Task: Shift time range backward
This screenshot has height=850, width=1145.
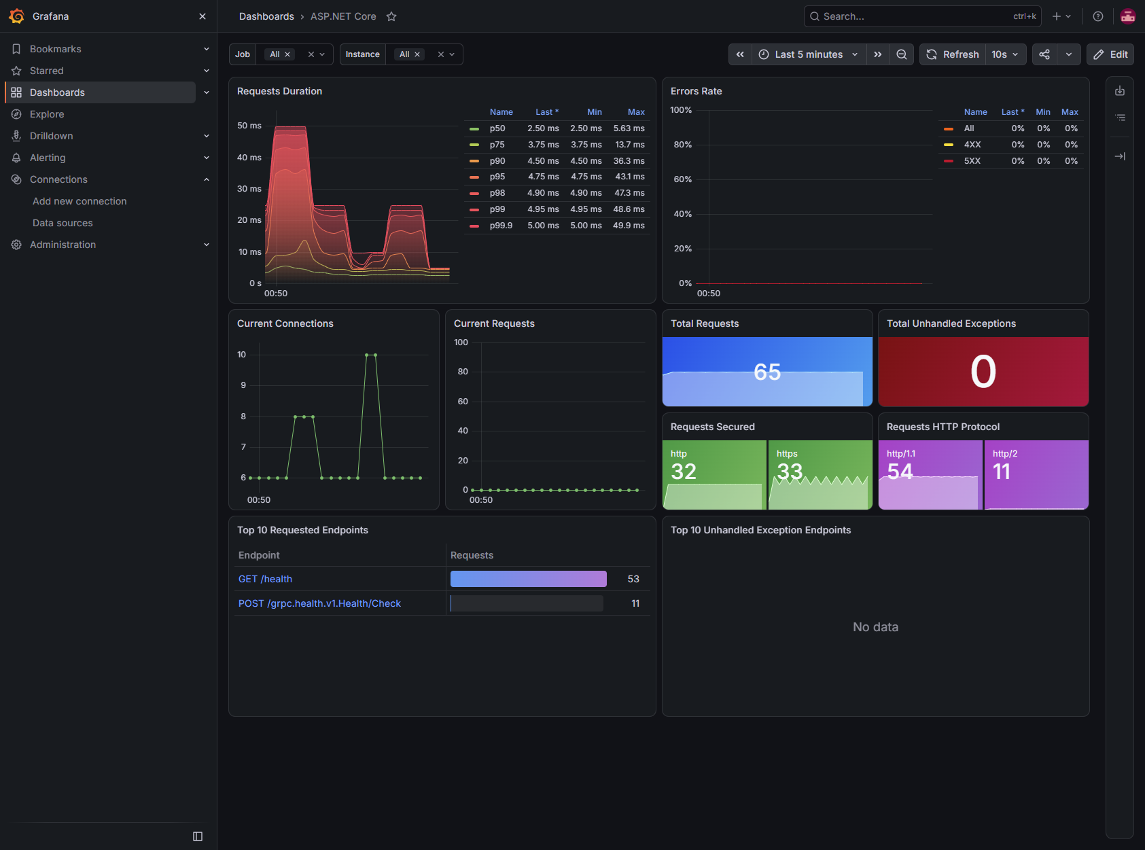Action: tap(740, 54)
